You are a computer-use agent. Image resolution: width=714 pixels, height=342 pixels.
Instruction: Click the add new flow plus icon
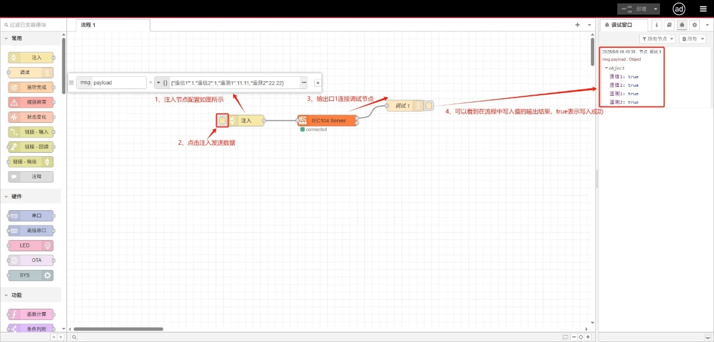577,25
